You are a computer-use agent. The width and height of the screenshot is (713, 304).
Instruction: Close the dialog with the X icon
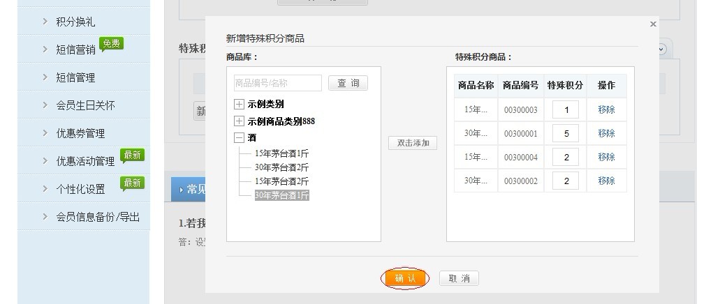pyautogui.click(x=653, y=24)
